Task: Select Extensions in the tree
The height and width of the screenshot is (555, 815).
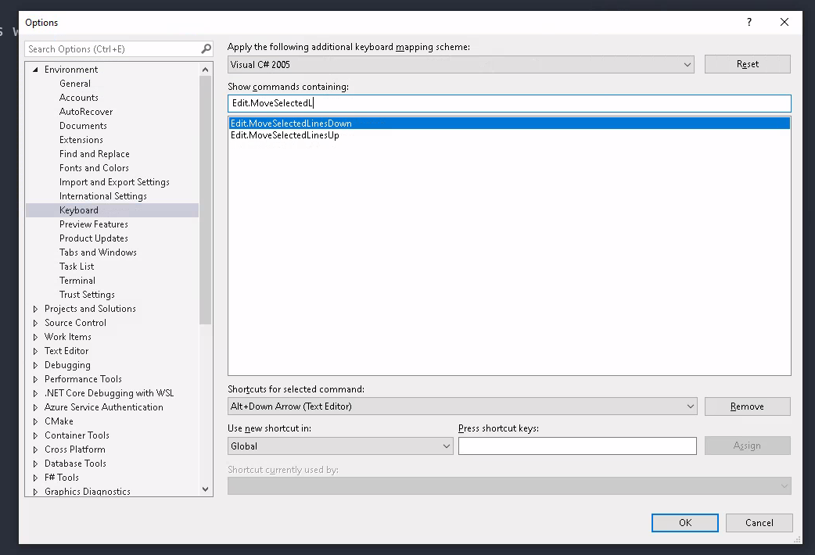Action: point(81,139)
